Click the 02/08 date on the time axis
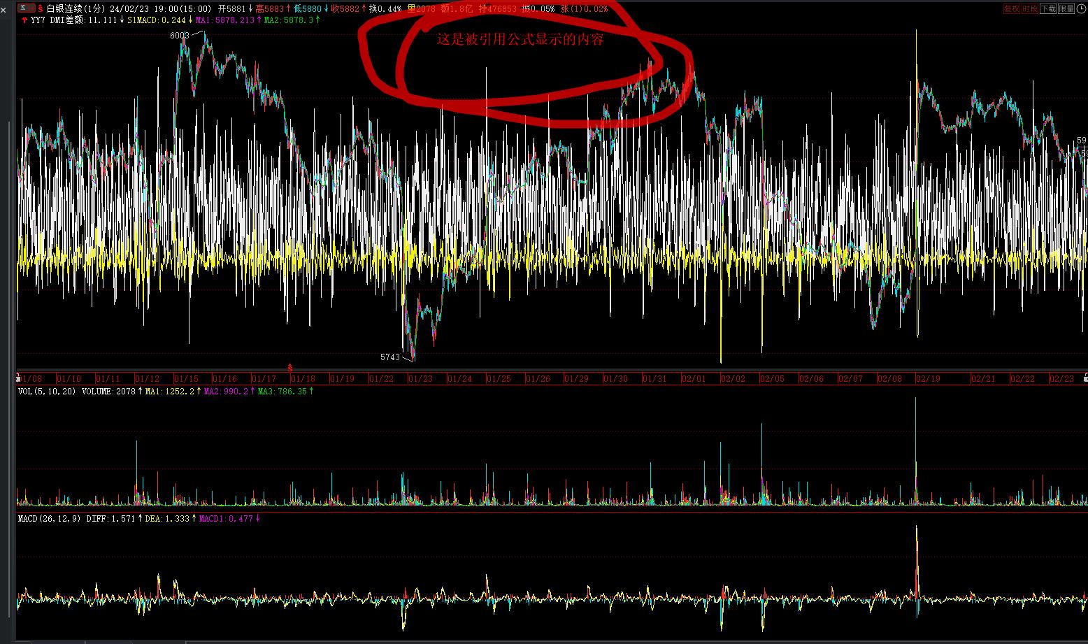1088x644 pixels. click(x=890, y=379)
